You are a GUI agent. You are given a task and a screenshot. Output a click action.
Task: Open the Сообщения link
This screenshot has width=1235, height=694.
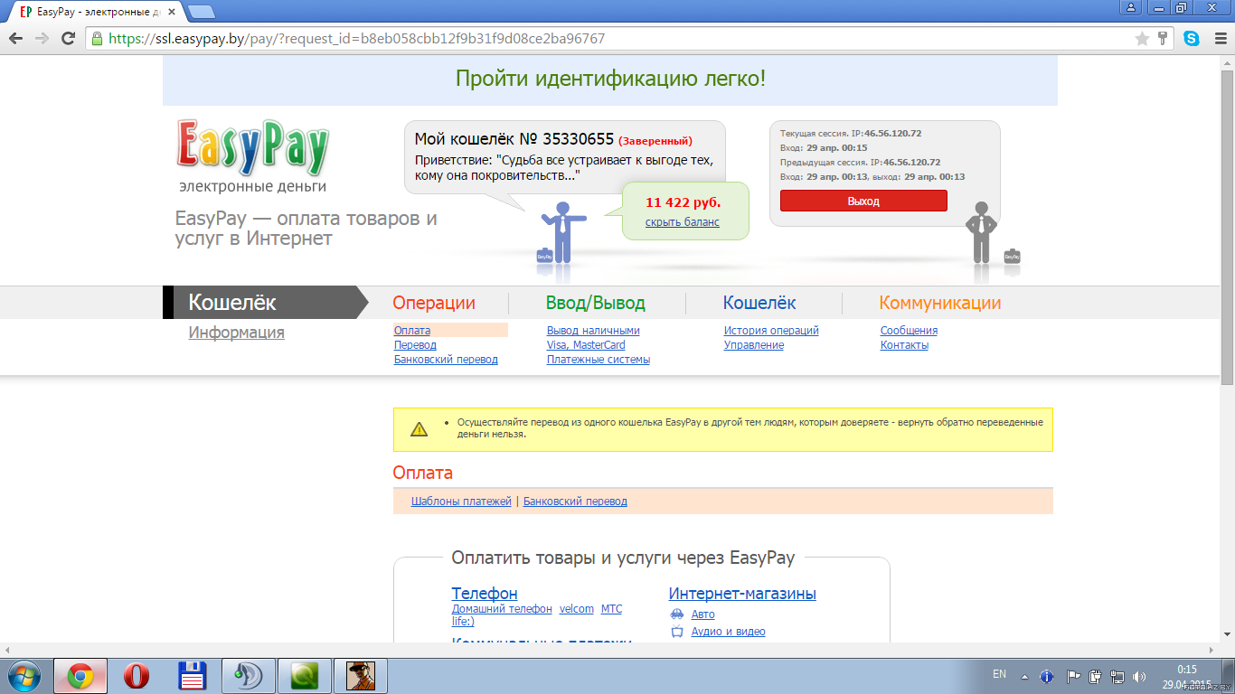click(909, 331)
